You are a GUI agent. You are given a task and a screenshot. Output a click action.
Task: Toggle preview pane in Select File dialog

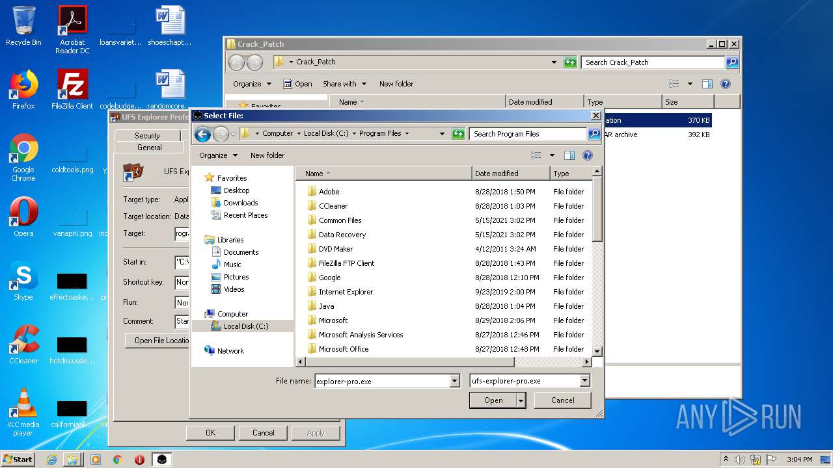[569, 155]
